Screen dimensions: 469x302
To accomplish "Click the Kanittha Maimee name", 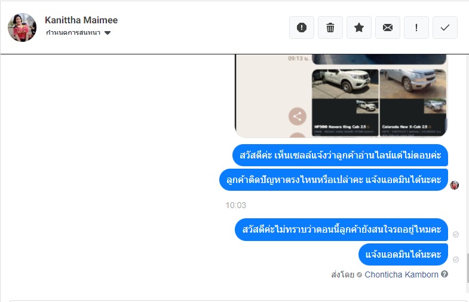I will click(x=81, y=20).
